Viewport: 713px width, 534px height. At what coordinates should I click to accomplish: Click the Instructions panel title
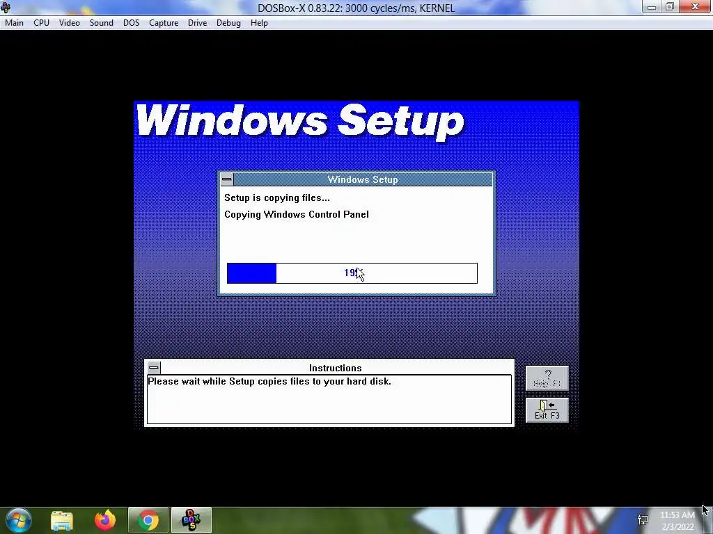335,368
